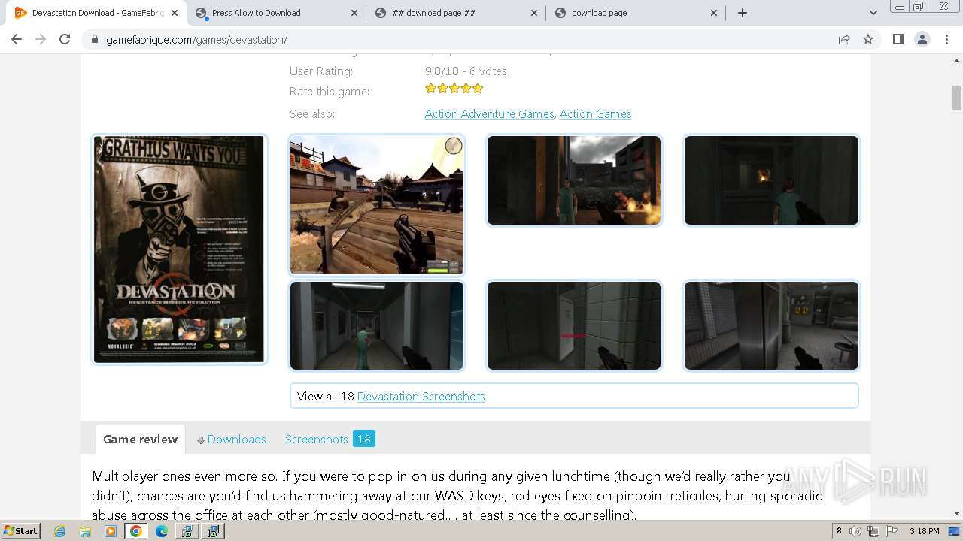Open File Explorer from taskbar
Viewport: 963px width, 541px height.
pyautogui.click(x=85, y=531)
